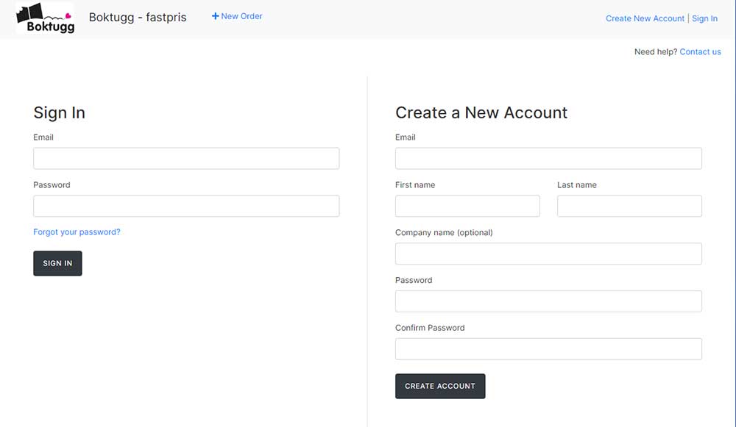Focus the Sign In password field
Image resolution: width=736 pixels, height=427 pixels.
point(186,206)
